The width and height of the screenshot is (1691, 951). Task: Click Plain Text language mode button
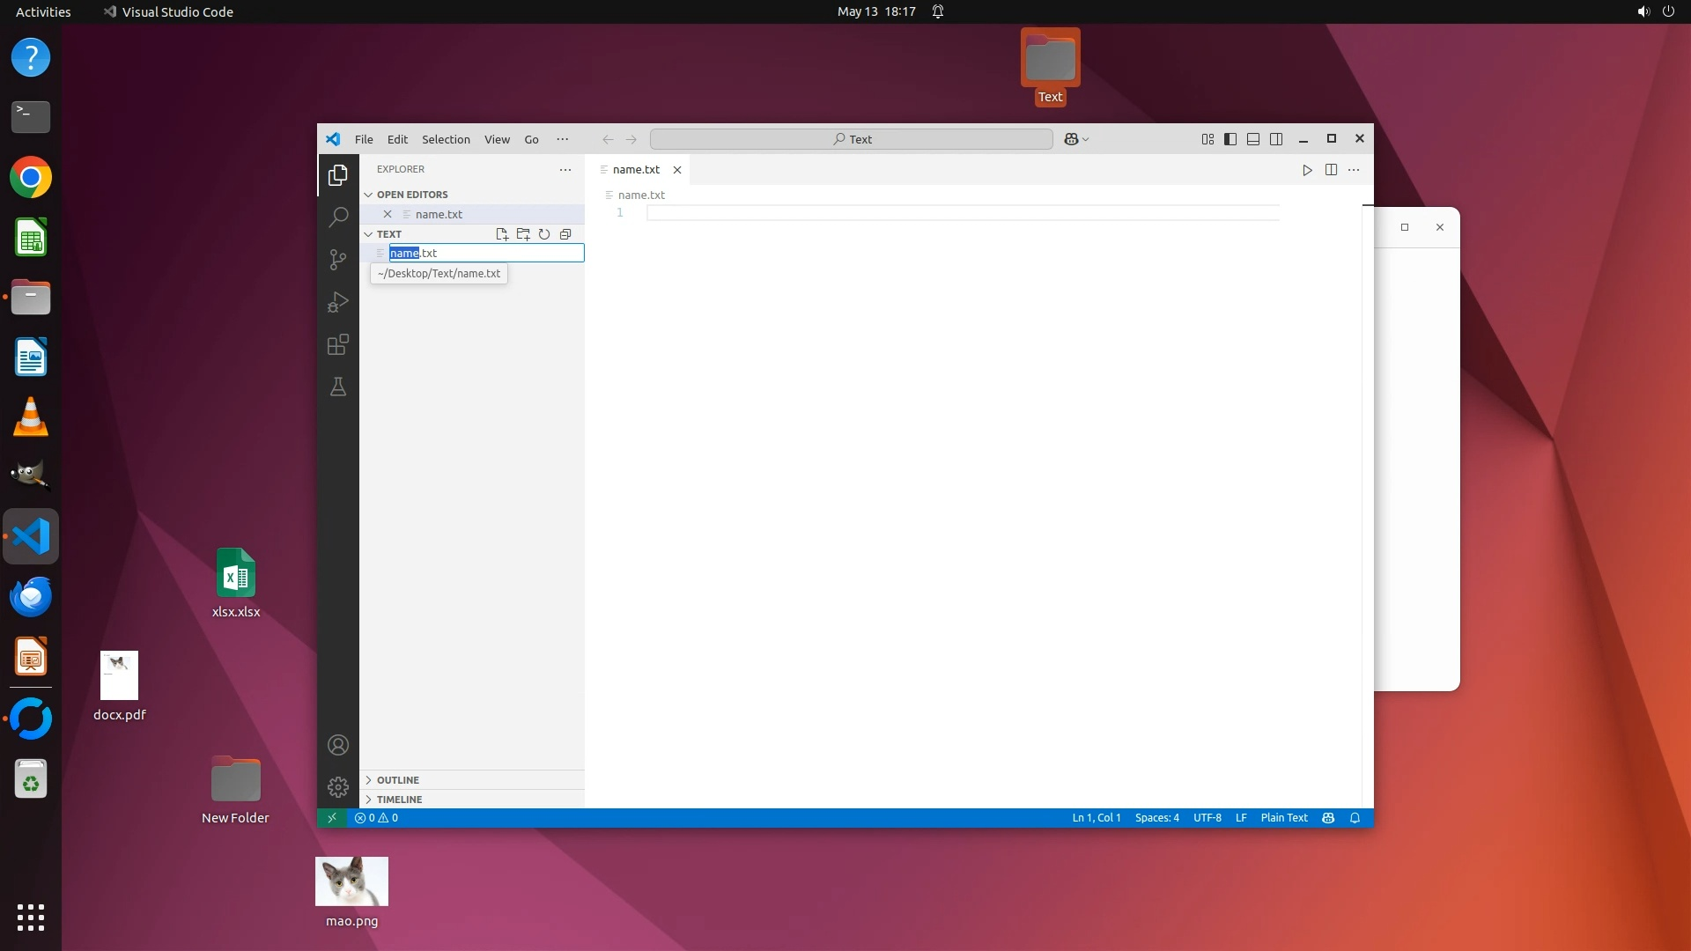pos(1283,818)
